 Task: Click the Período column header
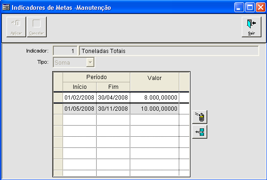click(x=96, y=77)
